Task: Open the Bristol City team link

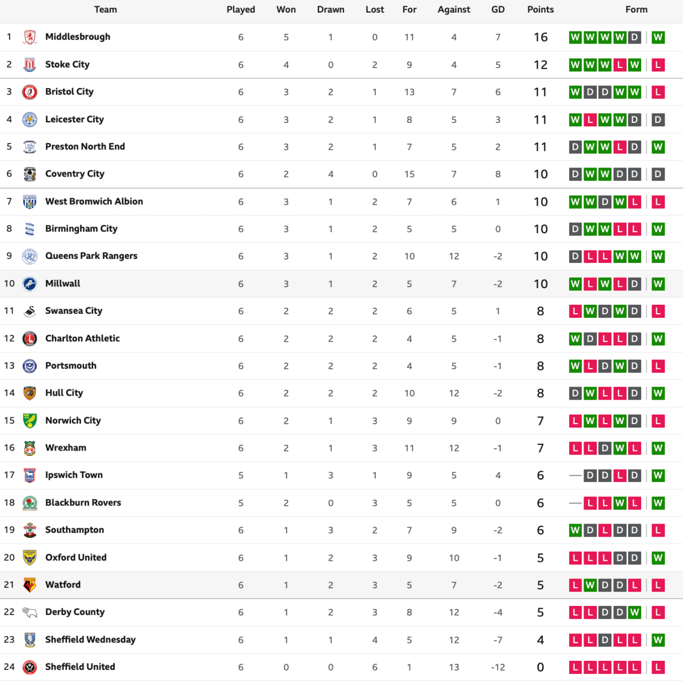Action: click(69, 91)
